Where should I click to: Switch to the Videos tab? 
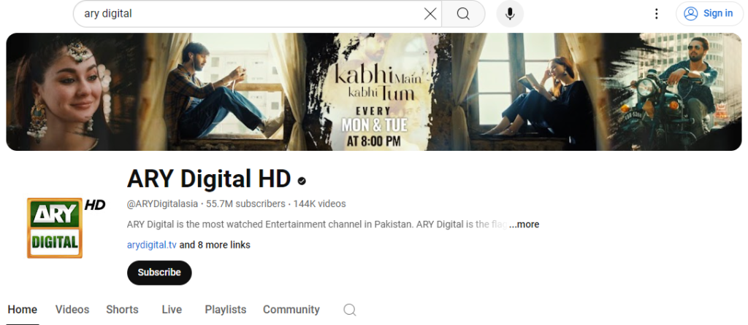[72, 310]
